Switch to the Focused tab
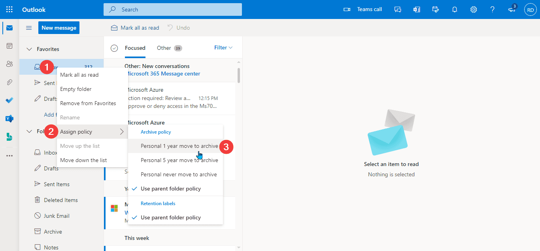The image size is (540, 251). point(135,48)
